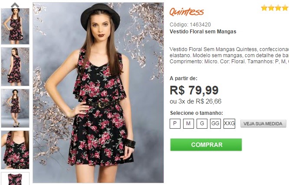Select size M
Image resolution: width=289 pixels, height=185 pixels.
pyautogui.click(x=188, y=123)
